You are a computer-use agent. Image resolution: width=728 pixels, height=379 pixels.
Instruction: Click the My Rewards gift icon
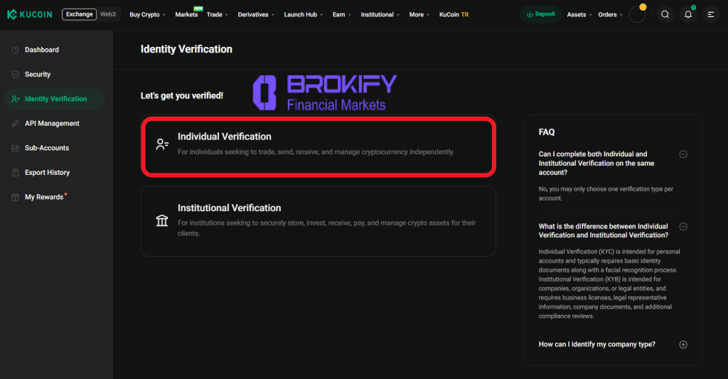pyautogui.click(x=16, y=197)
